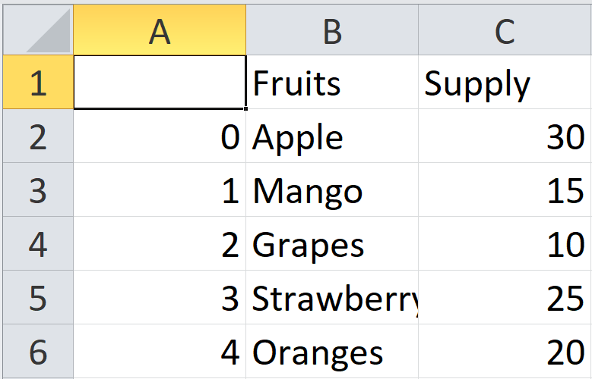Click the cell containing Apple
This screenshot has width=592, height=379.
pyautogui.click(x=332, y=136)
